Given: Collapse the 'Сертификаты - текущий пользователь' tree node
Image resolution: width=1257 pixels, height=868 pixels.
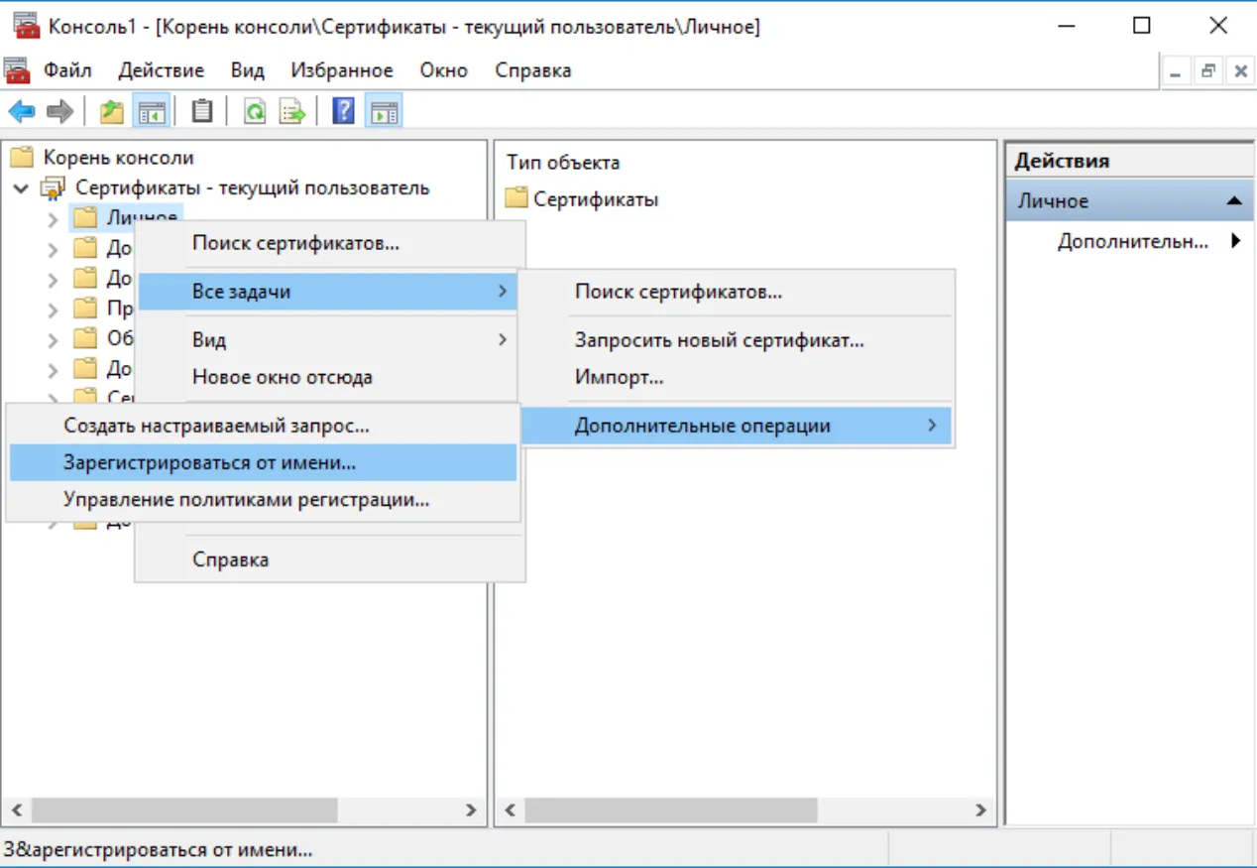Looking at the screenshot, I should pyautogui.click(x=21, y=188).
